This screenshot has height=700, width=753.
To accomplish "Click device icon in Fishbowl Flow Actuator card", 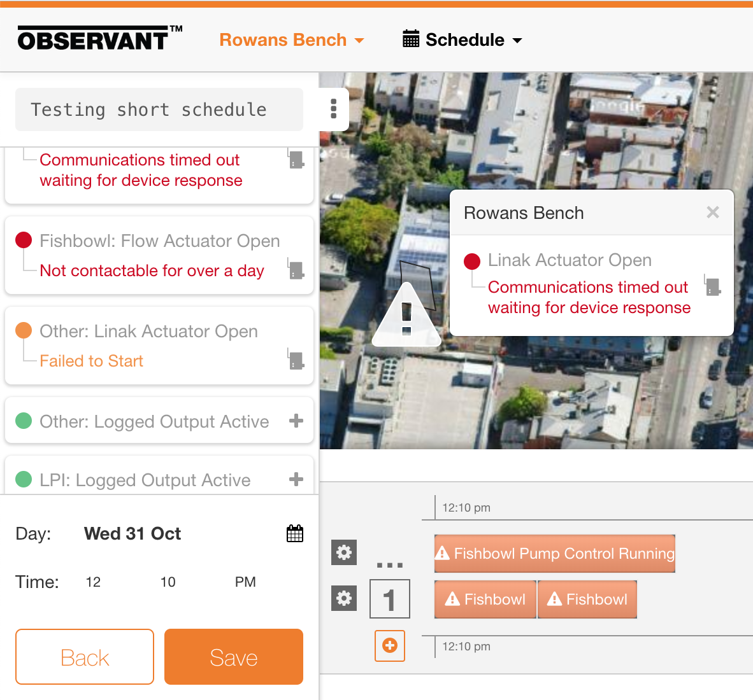I will click(x=296, y=269).
